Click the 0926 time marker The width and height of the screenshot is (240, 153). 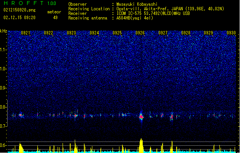[x=140, y=33]
